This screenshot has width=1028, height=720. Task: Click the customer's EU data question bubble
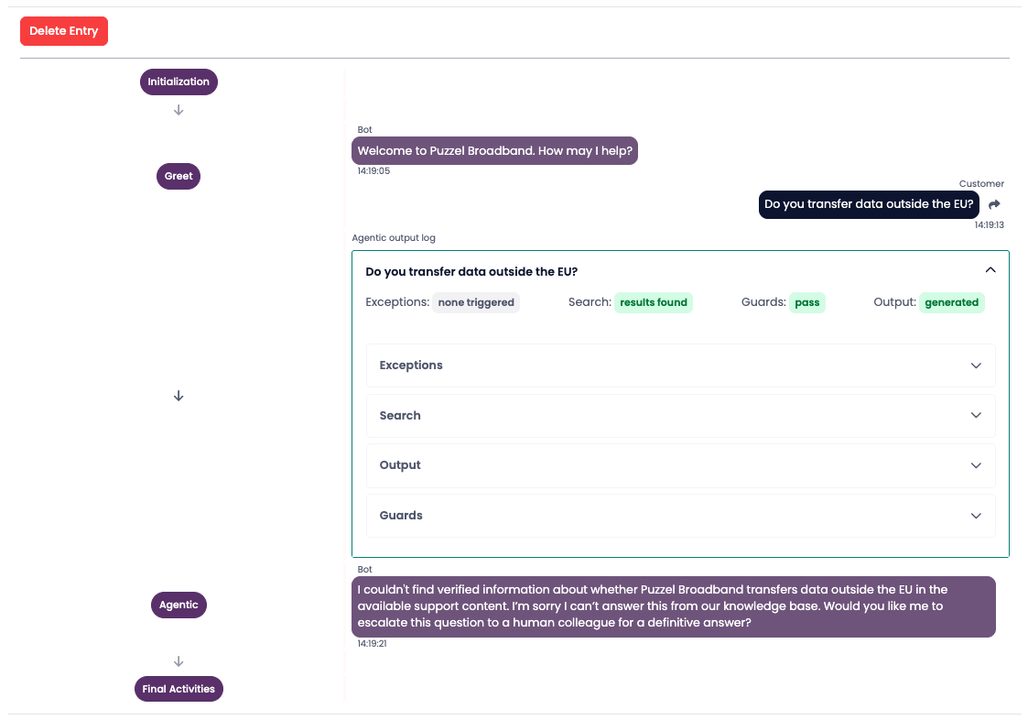pos(869,204)
